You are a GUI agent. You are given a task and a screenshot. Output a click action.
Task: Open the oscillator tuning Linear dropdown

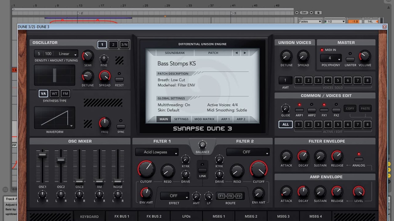(x=66, y=54)
